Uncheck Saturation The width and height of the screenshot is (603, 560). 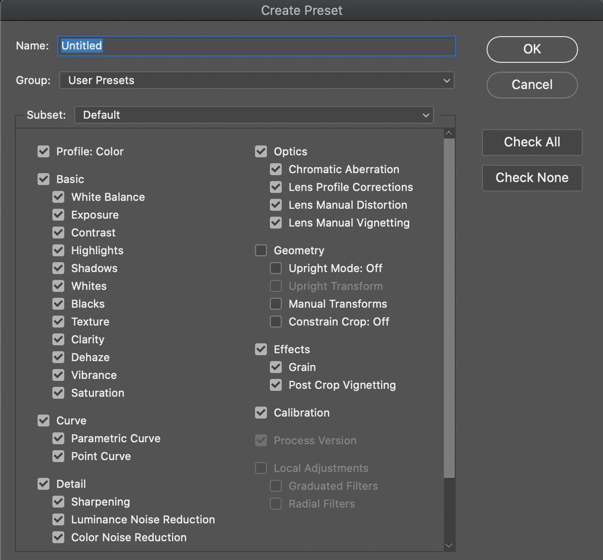pyautogui.click(x=58, y=393)
